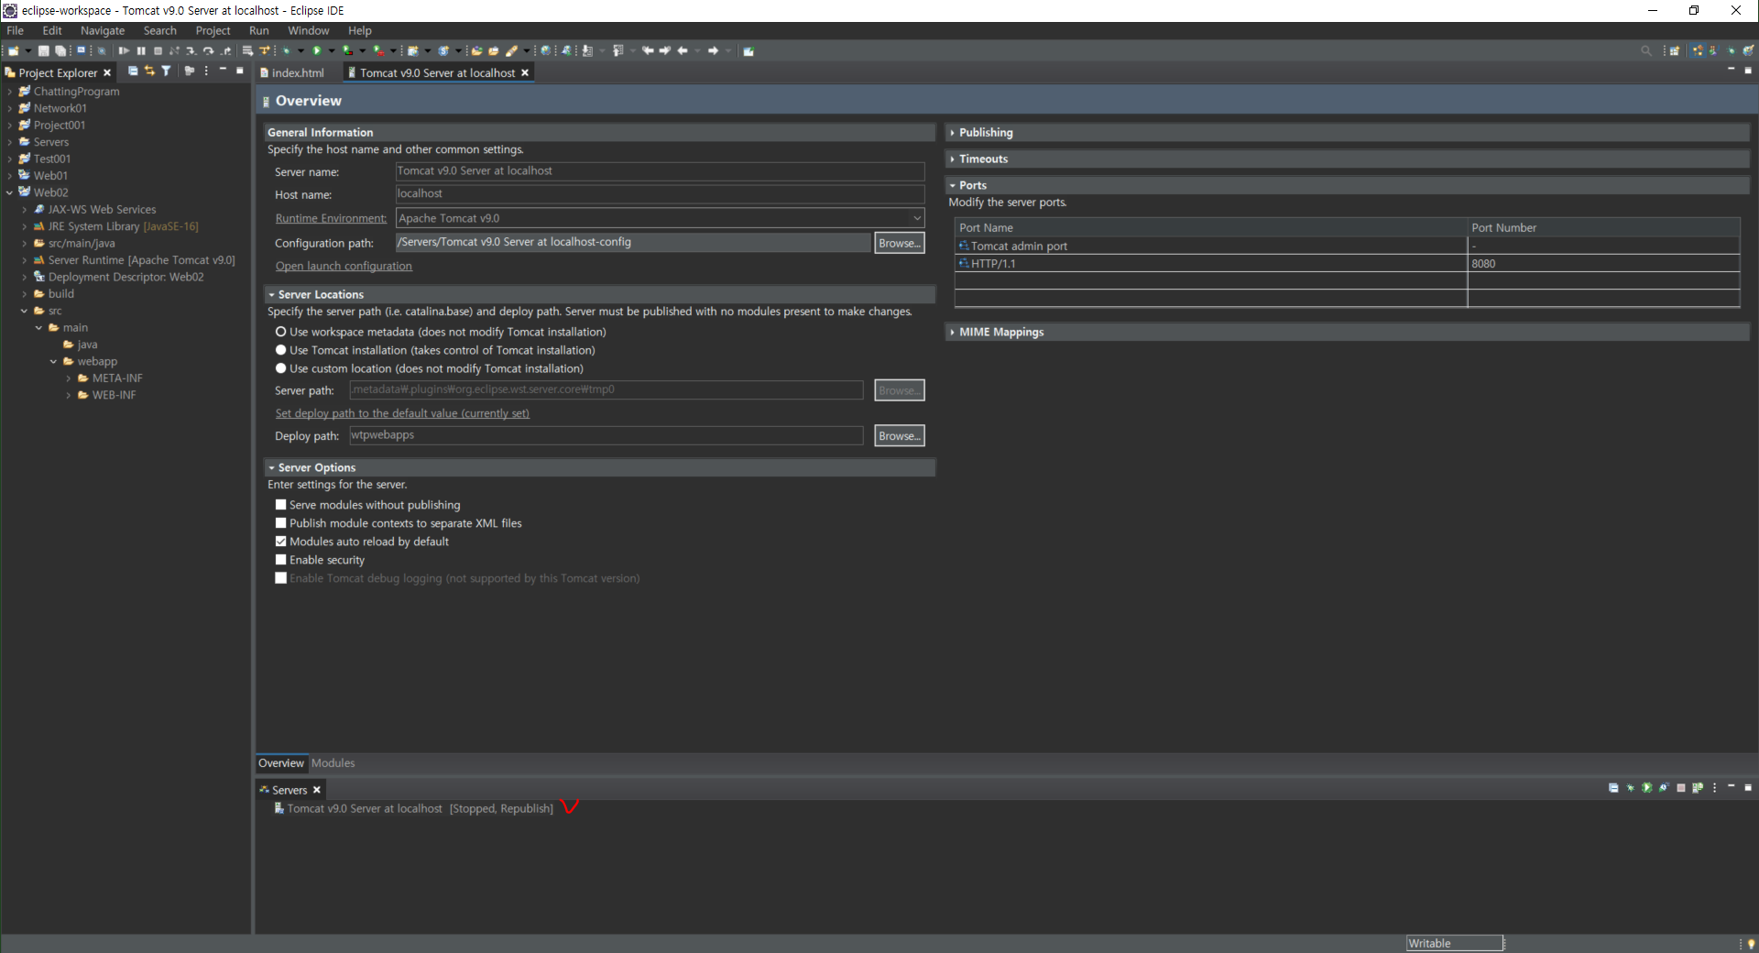Minimize the Servers view panel
1759x953 pixels.
[1732, 785]
